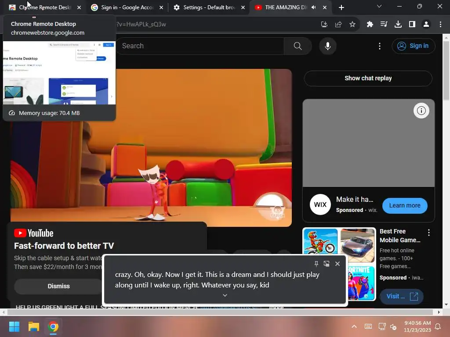Open the notifications bell icon
This screenshot has height=337, width=450.
click(x=438, y=326)
